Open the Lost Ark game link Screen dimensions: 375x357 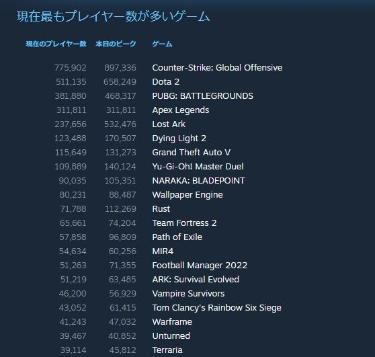click(169, 124)
